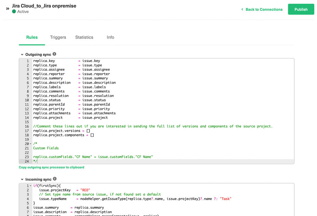Open the Outgoing sync info icon

coord(54,54)
